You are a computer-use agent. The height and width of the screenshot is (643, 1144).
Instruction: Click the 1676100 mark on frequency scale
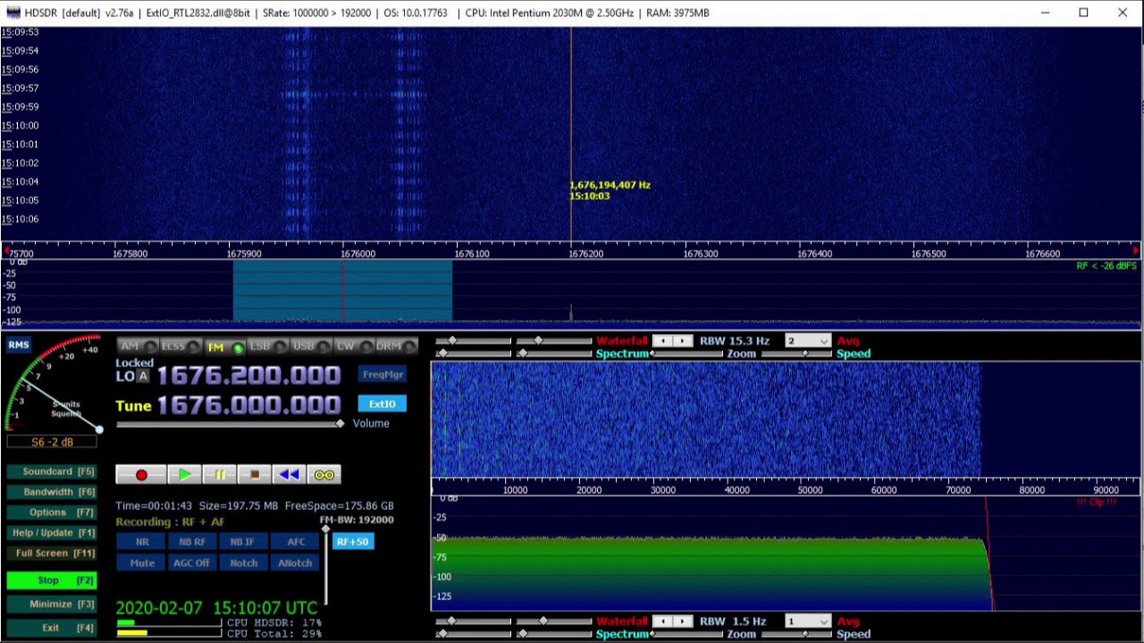coord(472,255)
